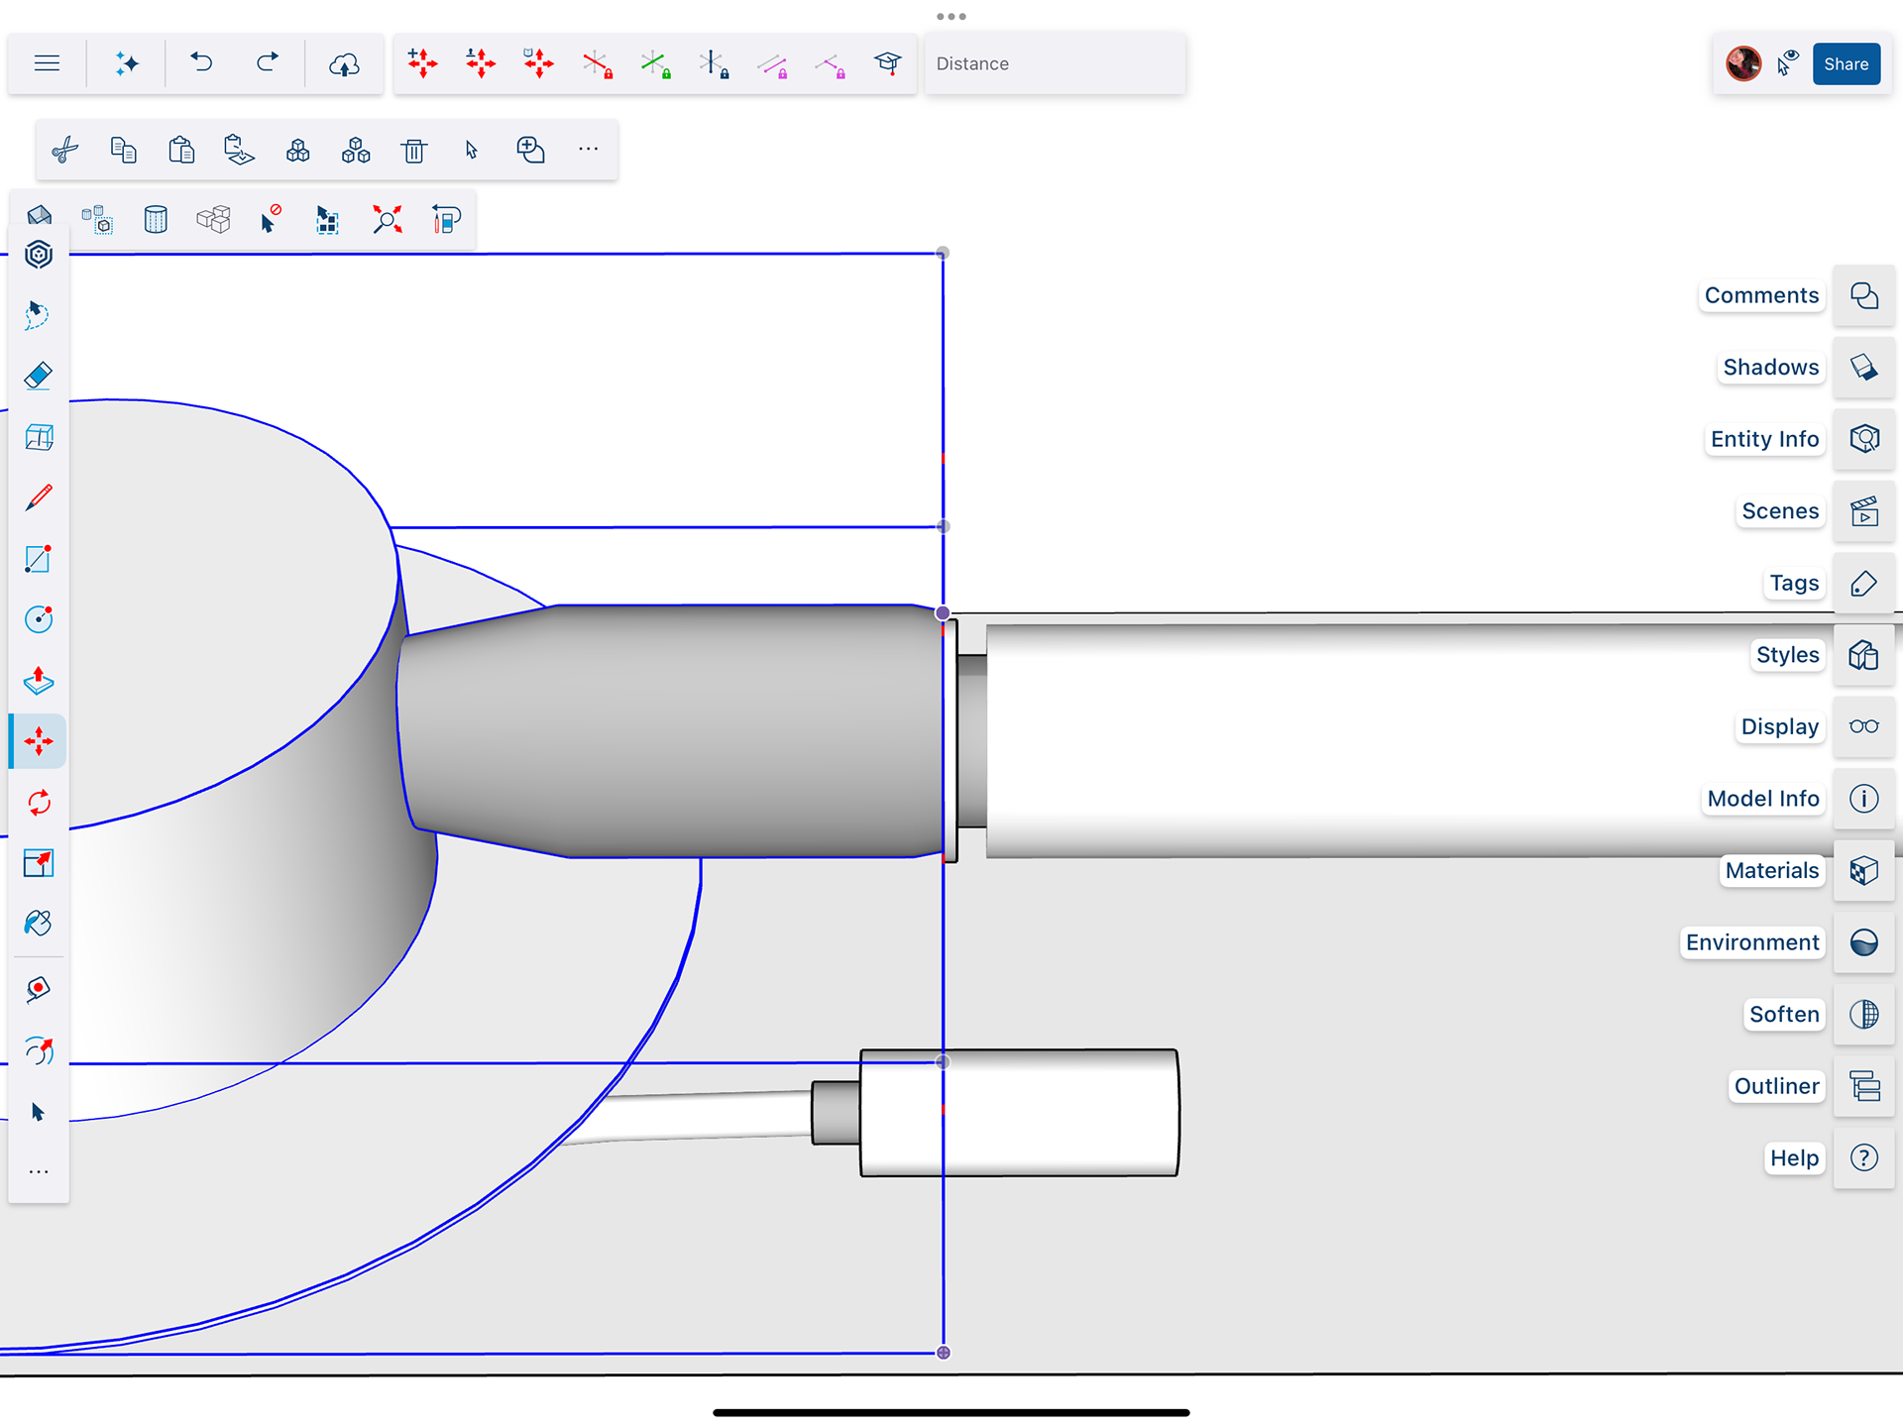Expand more edit options ellipsis
The width and height of the screenshot is (1903, 1427).
click(588, 150)
